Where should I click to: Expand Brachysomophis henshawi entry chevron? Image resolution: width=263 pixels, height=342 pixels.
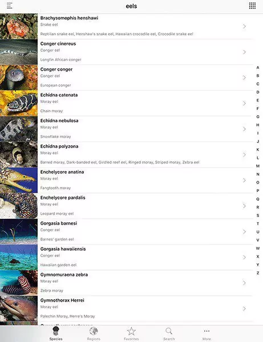pos(244,26)
